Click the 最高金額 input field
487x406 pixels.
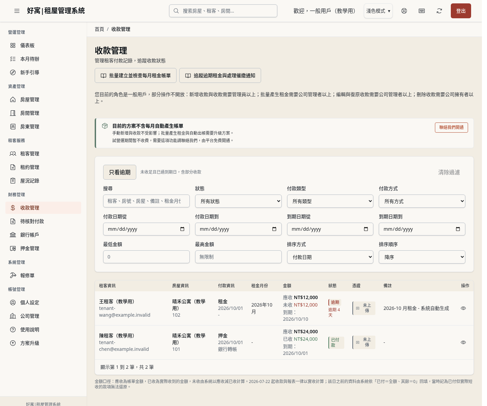(238, 257)
